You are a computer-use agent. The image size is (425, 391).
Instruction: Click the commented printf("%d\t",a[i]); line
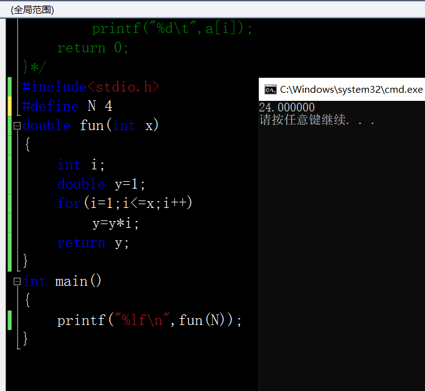[x=172, y=29]
